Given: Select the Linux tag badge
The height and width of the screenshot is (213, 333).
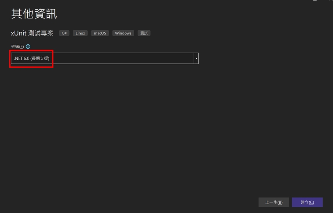Looking at the screenshot, I should [80, 33].
